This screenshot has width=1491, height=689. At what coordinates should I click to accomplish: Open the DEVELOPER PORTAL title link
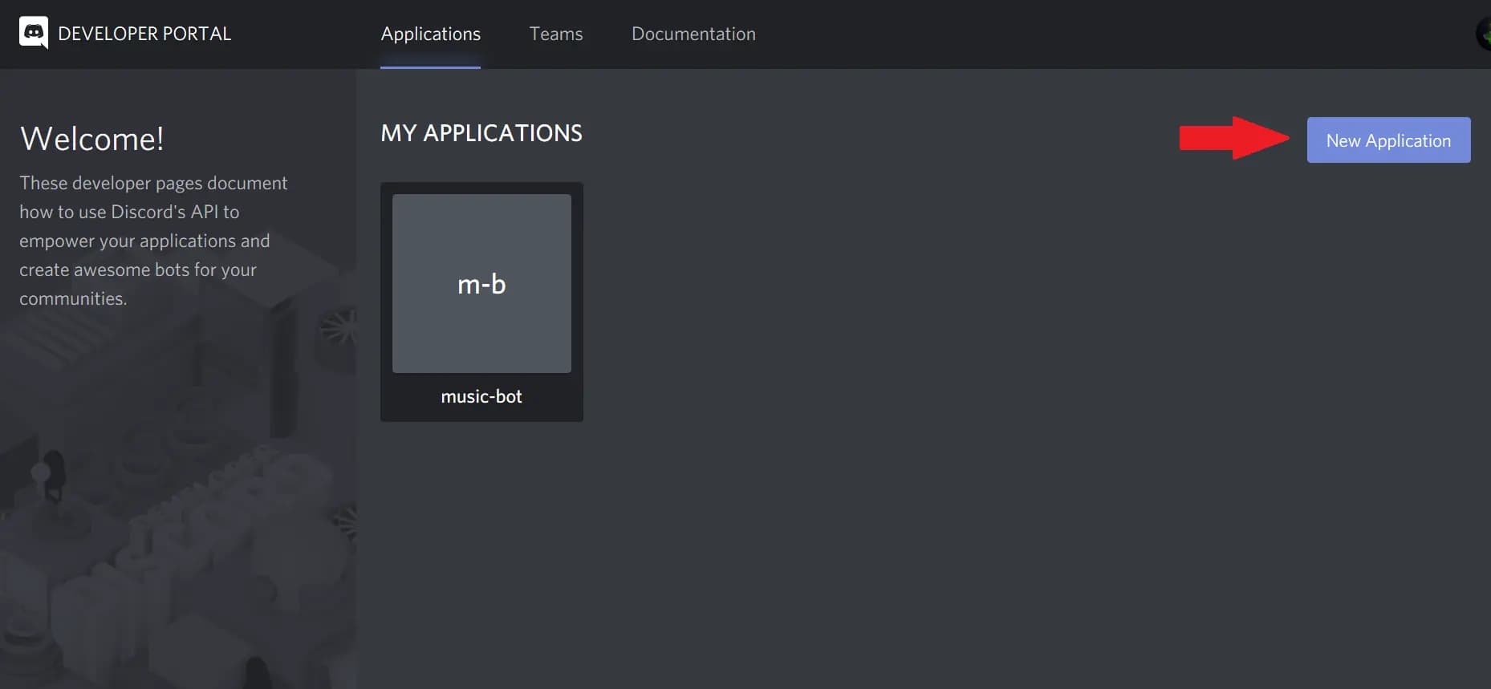144,34
